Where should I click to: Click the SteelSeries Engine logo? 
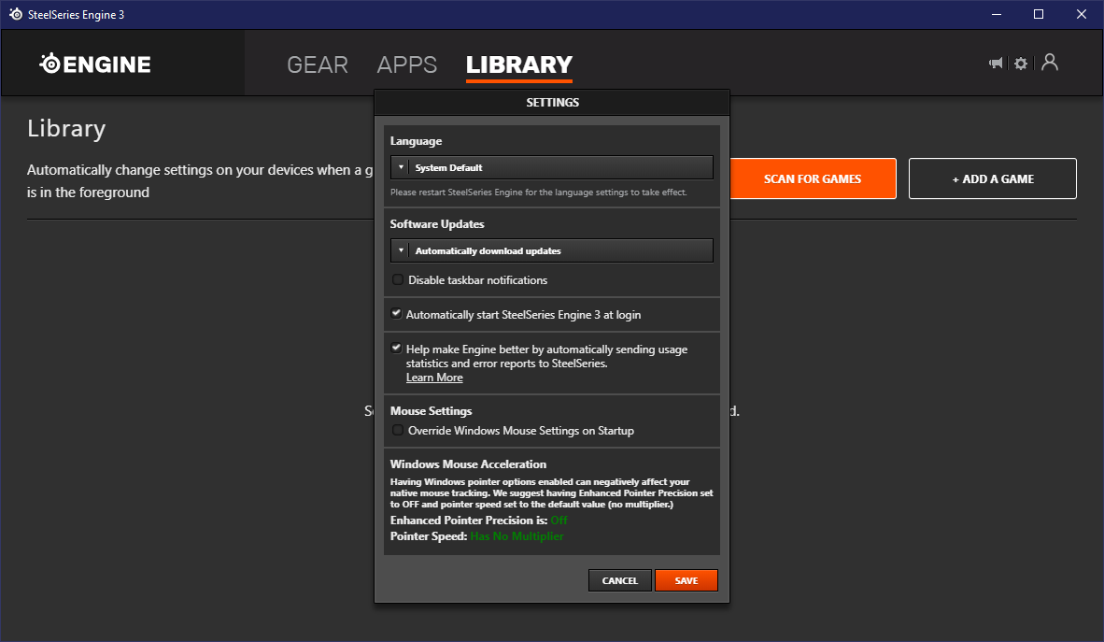(x=95, y=64)
